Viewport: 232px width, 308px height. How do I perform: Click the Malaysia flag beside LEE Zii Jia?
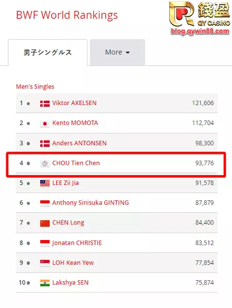(x=45, y=183)
